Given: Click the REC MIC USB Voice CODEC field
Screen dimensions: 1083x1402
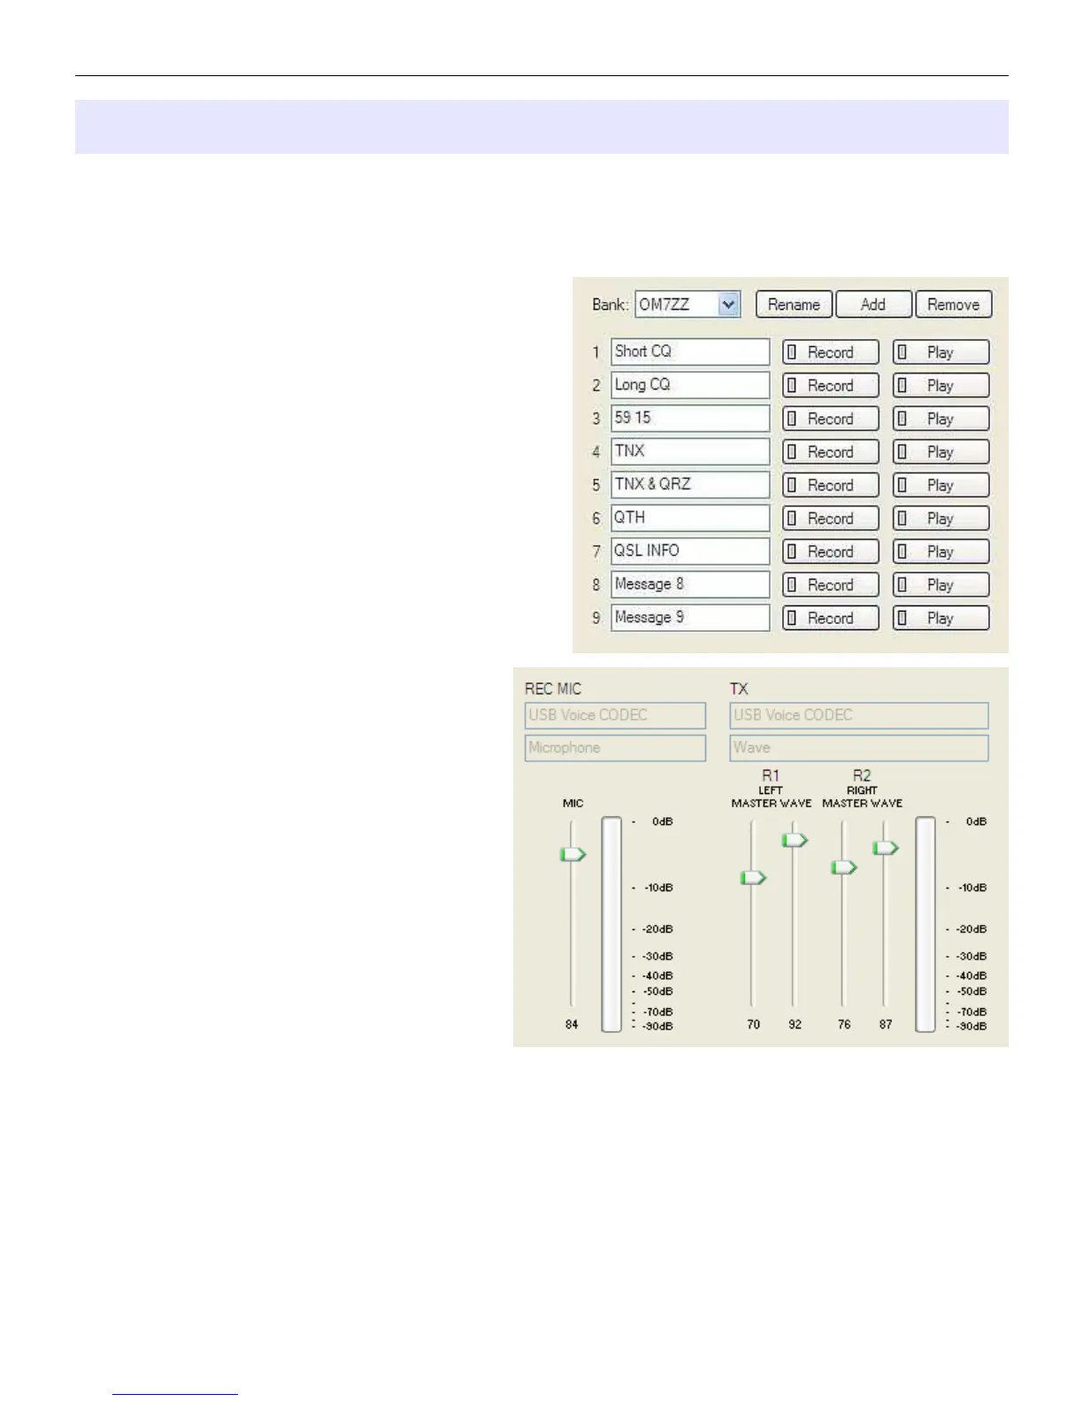Looking at the screenshot, I should (x=615, y=715).
